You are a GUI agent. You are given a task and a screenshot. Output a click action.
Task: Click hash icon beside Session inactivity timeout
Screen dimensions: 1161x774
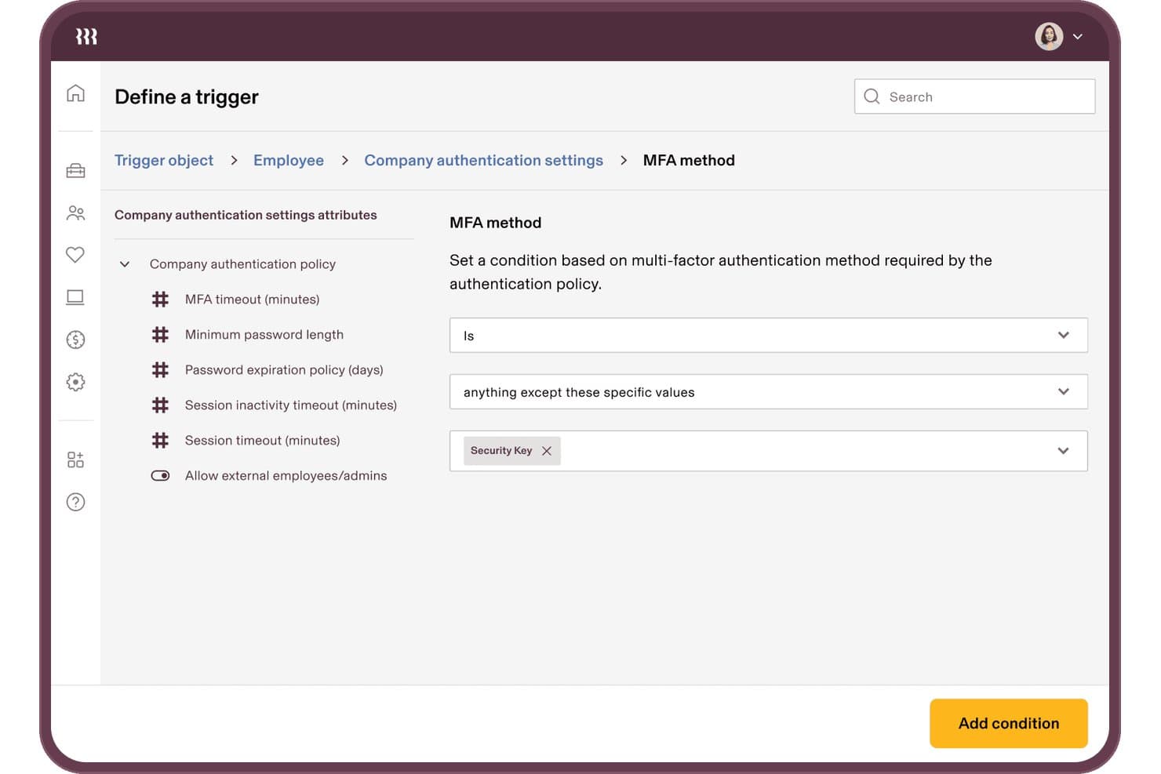160,405
